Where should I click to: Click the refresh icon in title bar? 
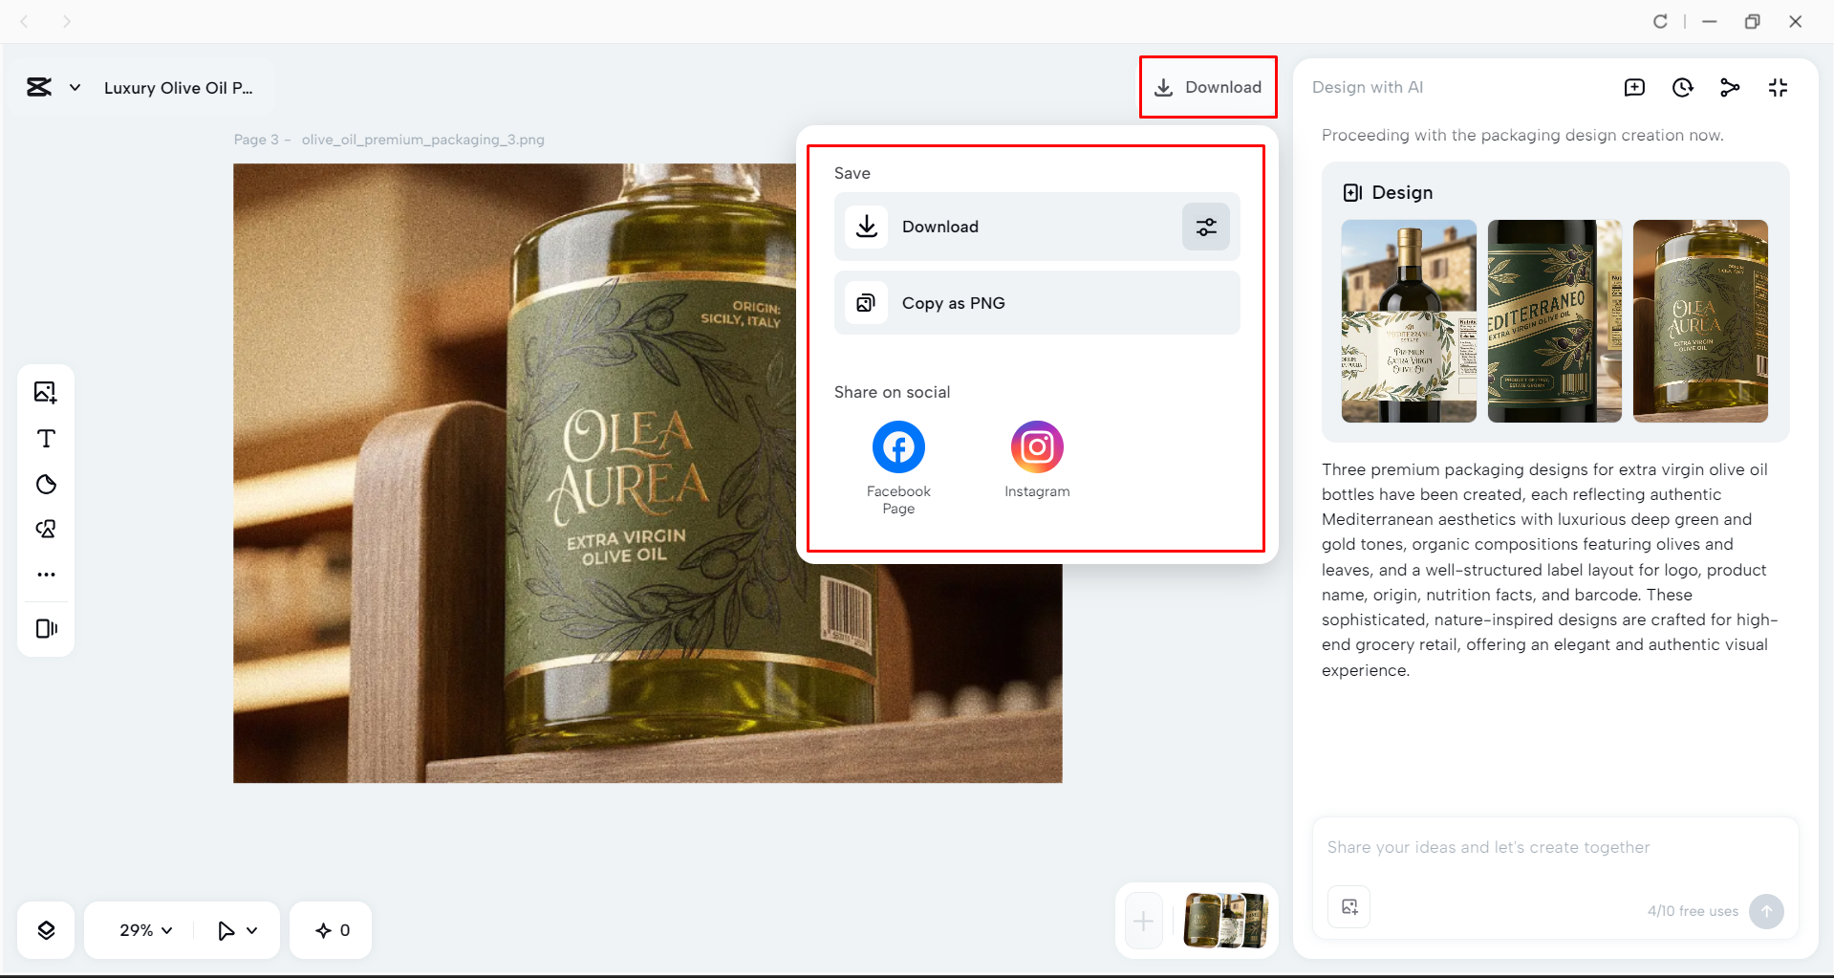(1660, 21)
